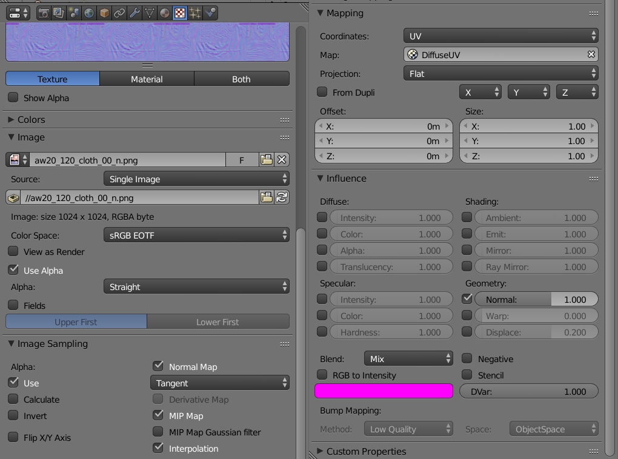Click the DVar value slider

coord(529,391)
